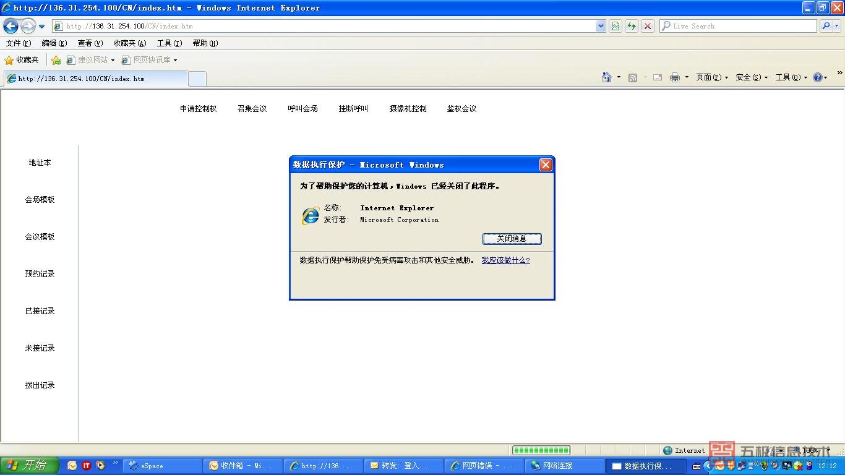Viewport: 845px width, 475px height.
Task: Expand the Home icon dropdown arrow
Action: 619,77
